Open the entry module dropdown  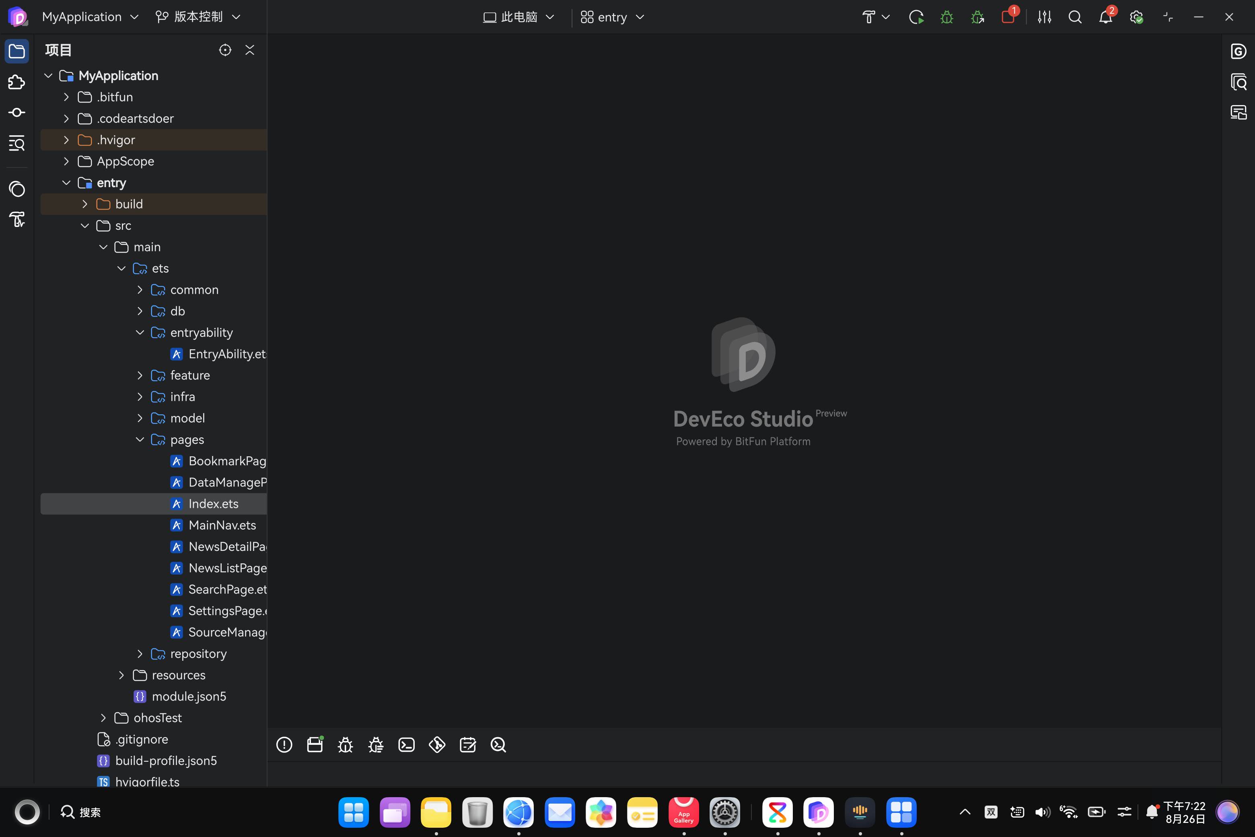[x=613, y=17]
